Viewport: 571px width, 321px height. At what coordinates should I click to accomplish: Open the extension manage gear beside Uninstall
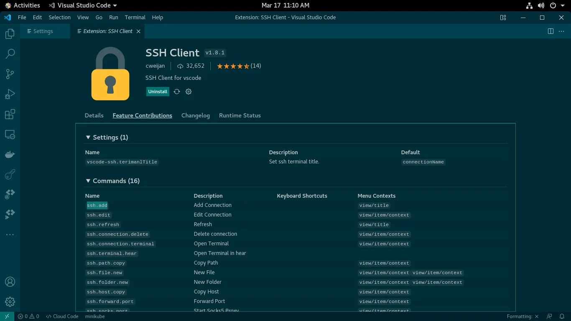click(x=189, y=92)
